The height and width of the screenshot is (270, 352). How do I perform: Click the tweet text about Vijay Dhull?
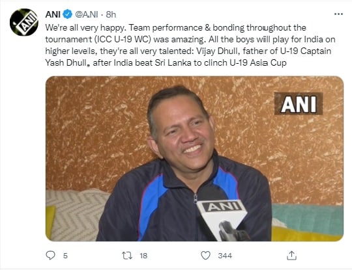coord(190,45)
